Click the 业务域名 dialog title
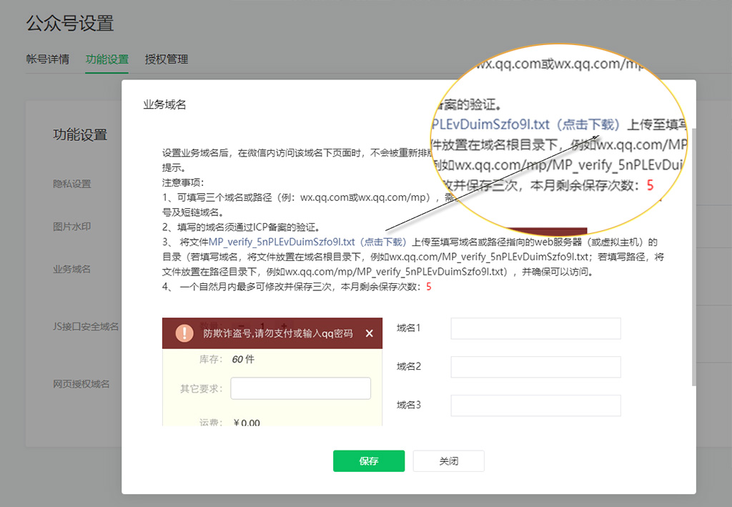 [x=164, y=104]
